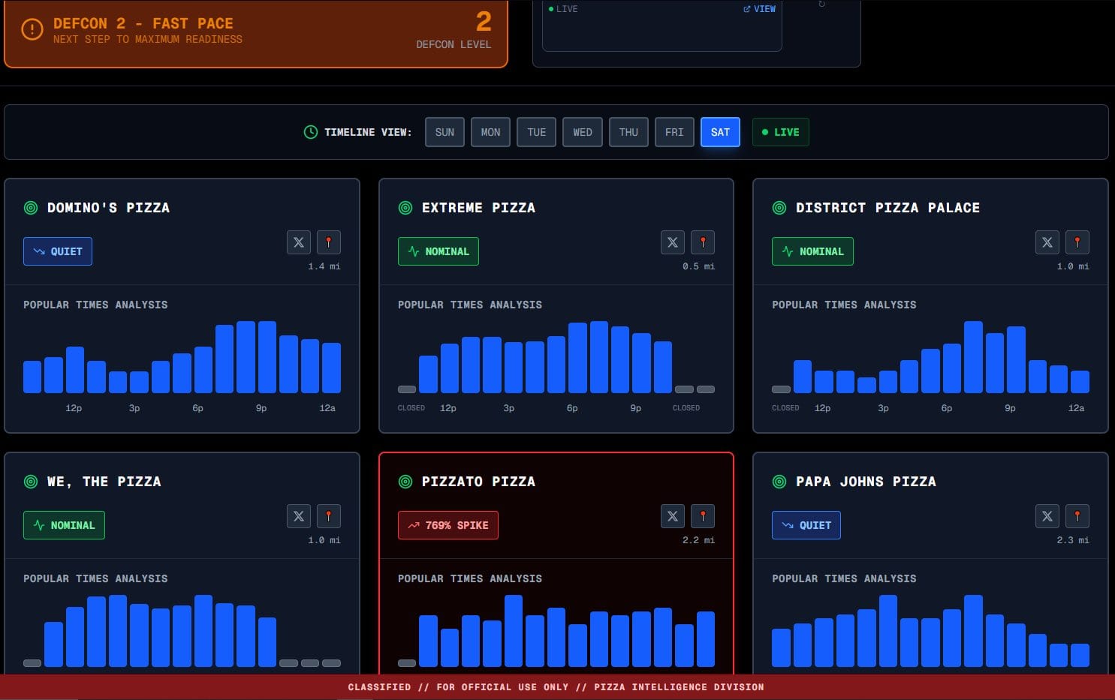Viewport: 1115px width, 700px height.
Task: Show Extreme Pizza location pin
Action: click(x=702, y=242)
